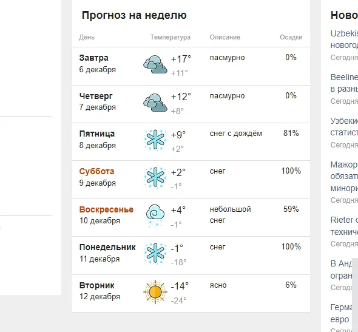Open the Beeline news headline link
This screenshot has width=358, height=332.
point(344,83)
